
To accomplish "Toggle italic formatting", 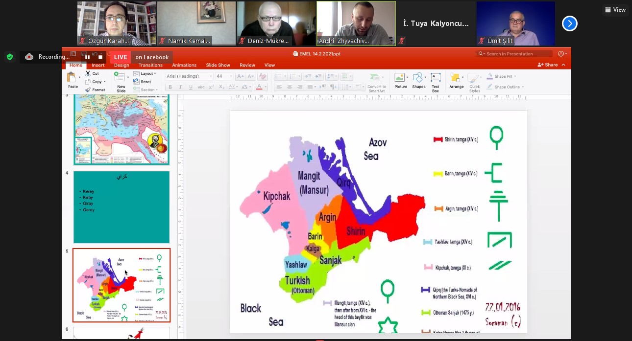I will click(180, 87).
